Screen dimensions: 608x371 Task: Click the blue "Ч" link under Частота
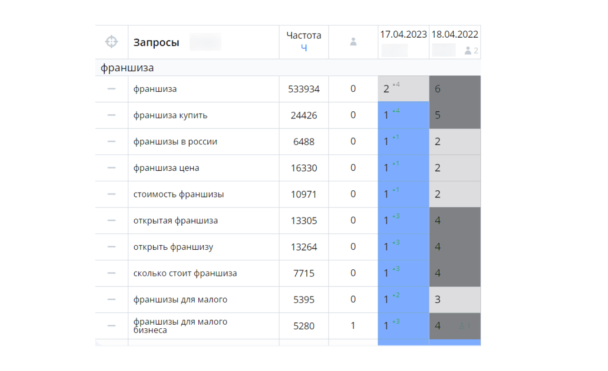304,47
